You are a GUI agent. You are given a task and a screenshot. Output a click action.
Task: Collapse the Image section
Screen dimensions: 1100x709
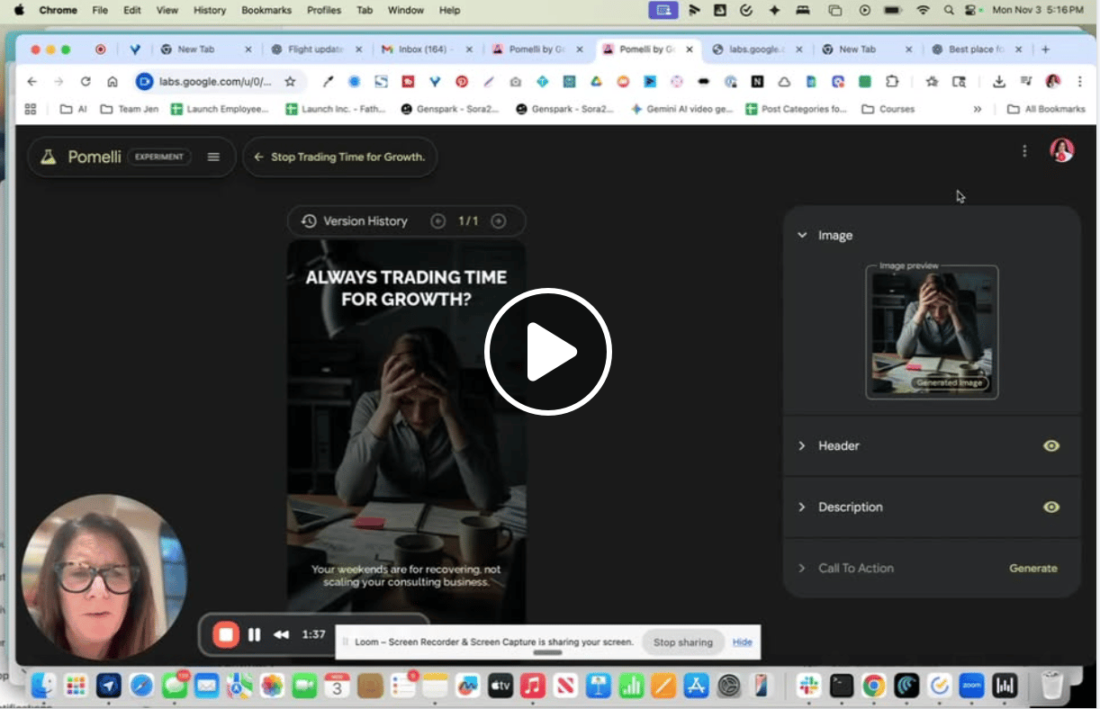pyautogui.click(x=802, y=236)
